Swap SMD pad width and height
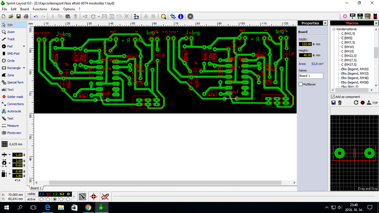 pyautogui.click(x=17, y=180)
